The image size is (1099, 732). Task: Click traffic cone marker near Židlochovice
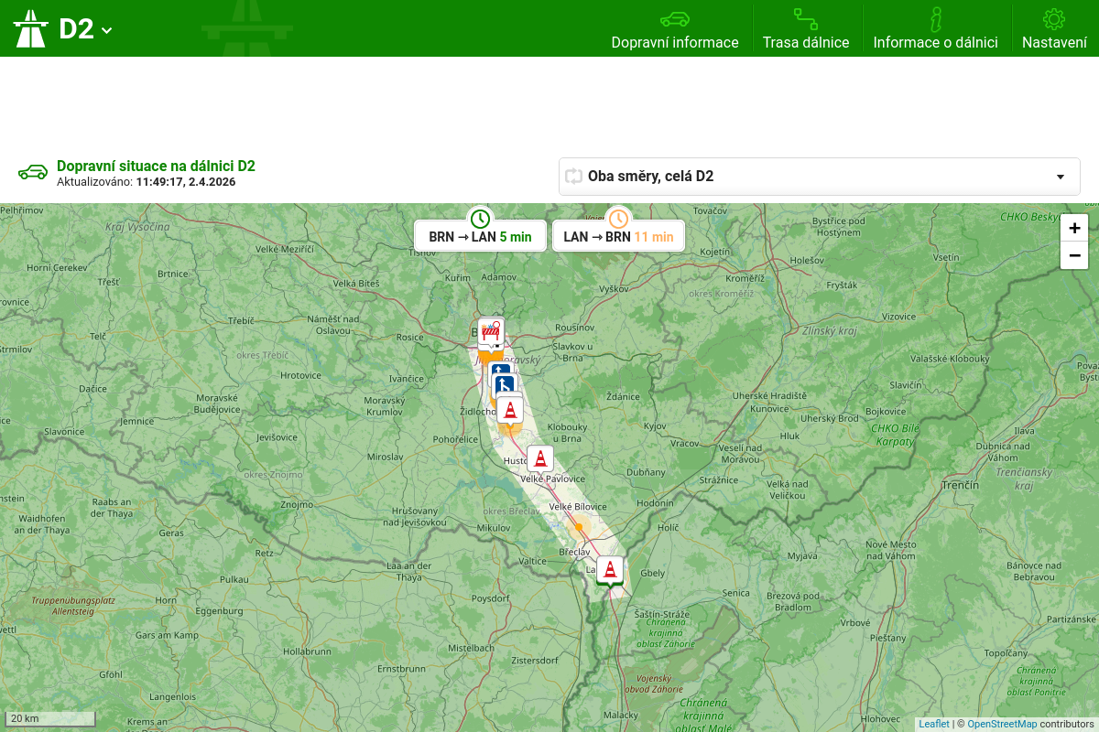[x=510, y=410]
